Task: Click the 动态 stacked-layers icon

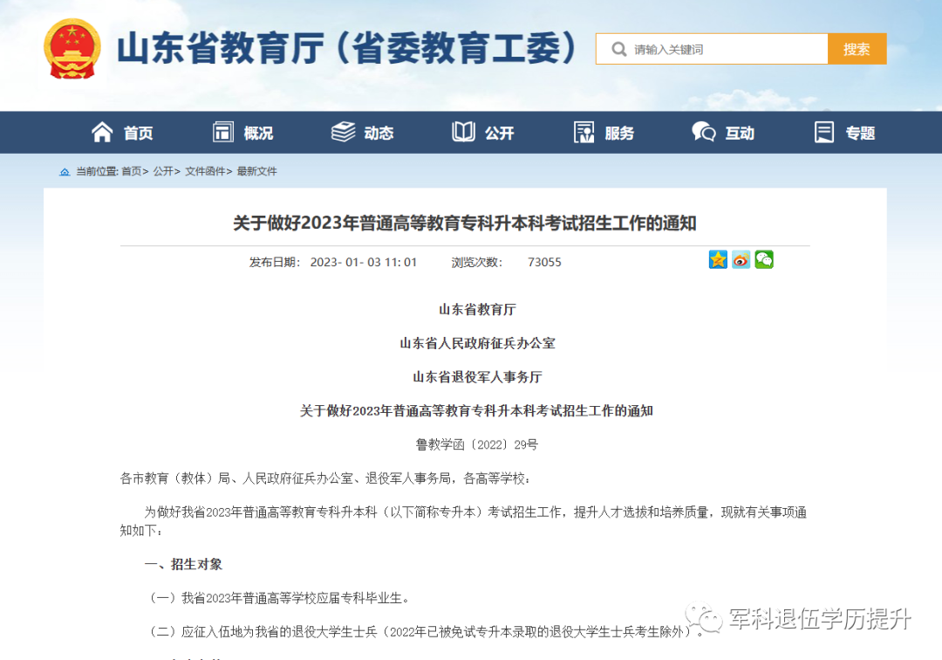Action: coord(344,132)
